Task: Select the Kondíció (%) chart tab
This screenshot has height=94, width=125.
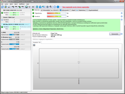Action: point(37,43)
